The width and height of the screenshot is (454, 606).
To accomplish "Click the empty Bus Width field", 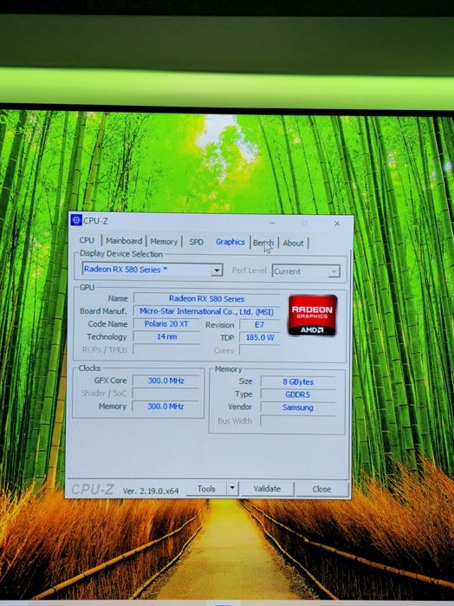I will pyautogui.click(x=298, y=420).
